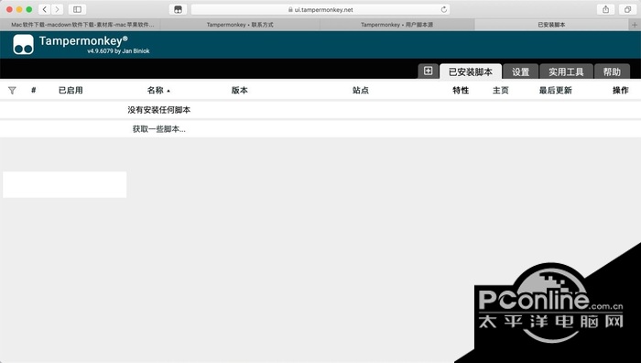The width and height of the screenshot is (641, 363).
Task: Click the 没有安装任何脚本 message
Action: (x=159, y=110)
